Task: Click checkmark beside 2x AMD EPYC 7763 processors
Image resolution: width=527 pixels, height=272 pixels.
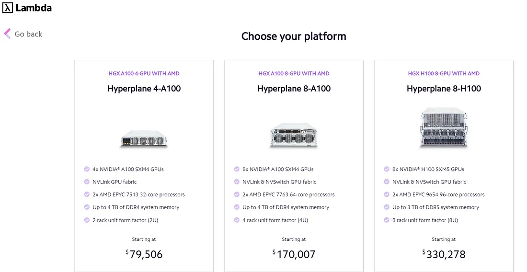Action: click(237, 194)
